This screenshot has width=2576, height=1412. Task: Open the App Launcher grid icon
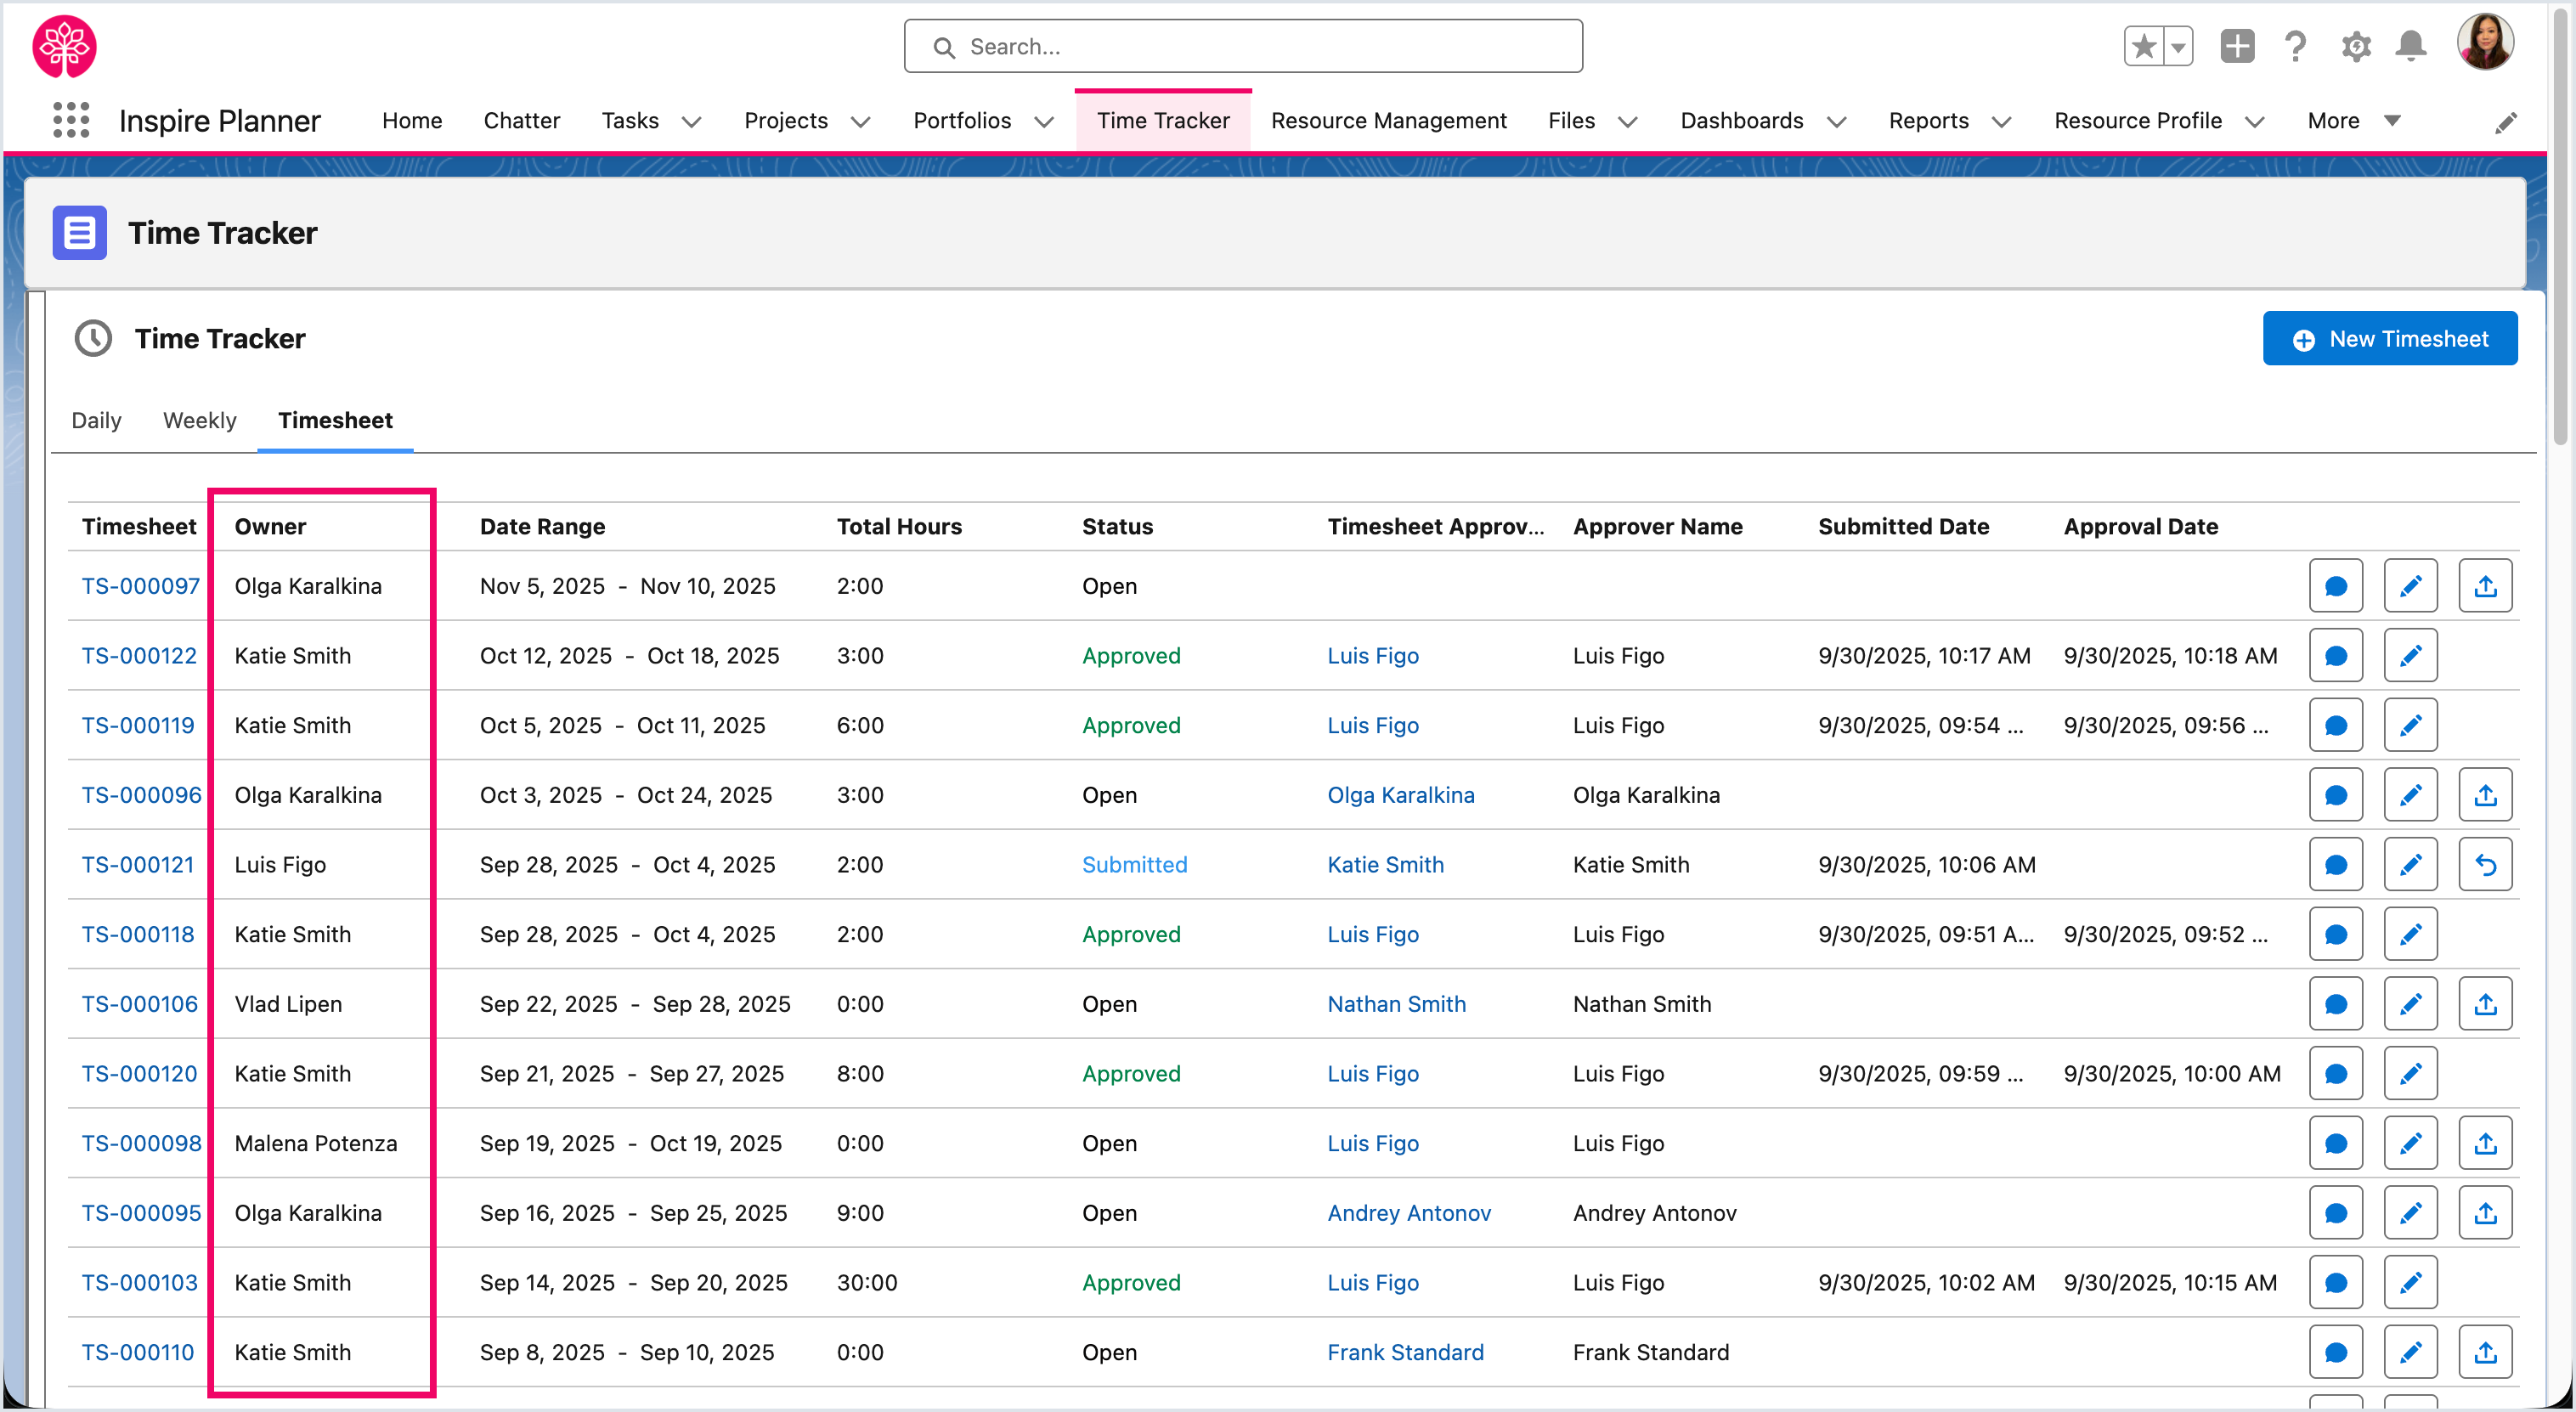pyautogui.click(x=71, y=120)
